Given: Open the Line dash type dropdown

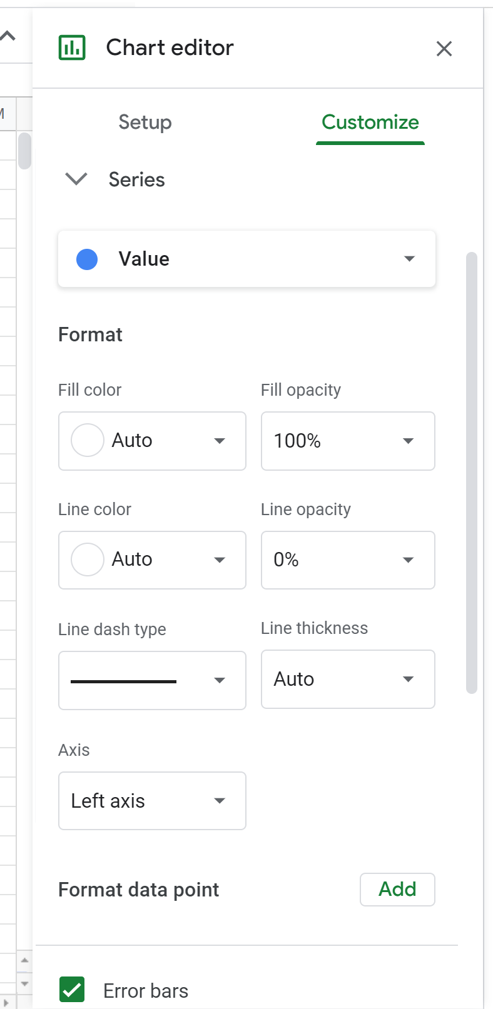Looking at the screenshot, I should coord(152,680).
